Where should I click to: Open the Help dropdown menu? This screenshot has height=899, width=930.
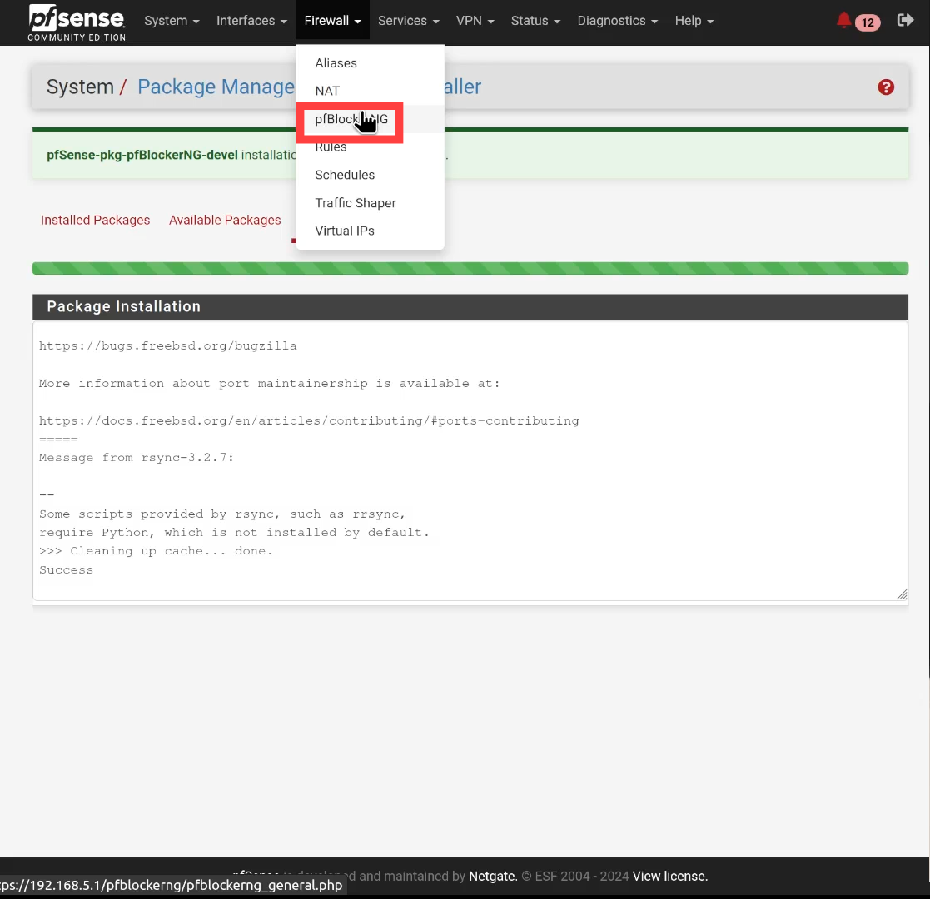pos(694,21)
